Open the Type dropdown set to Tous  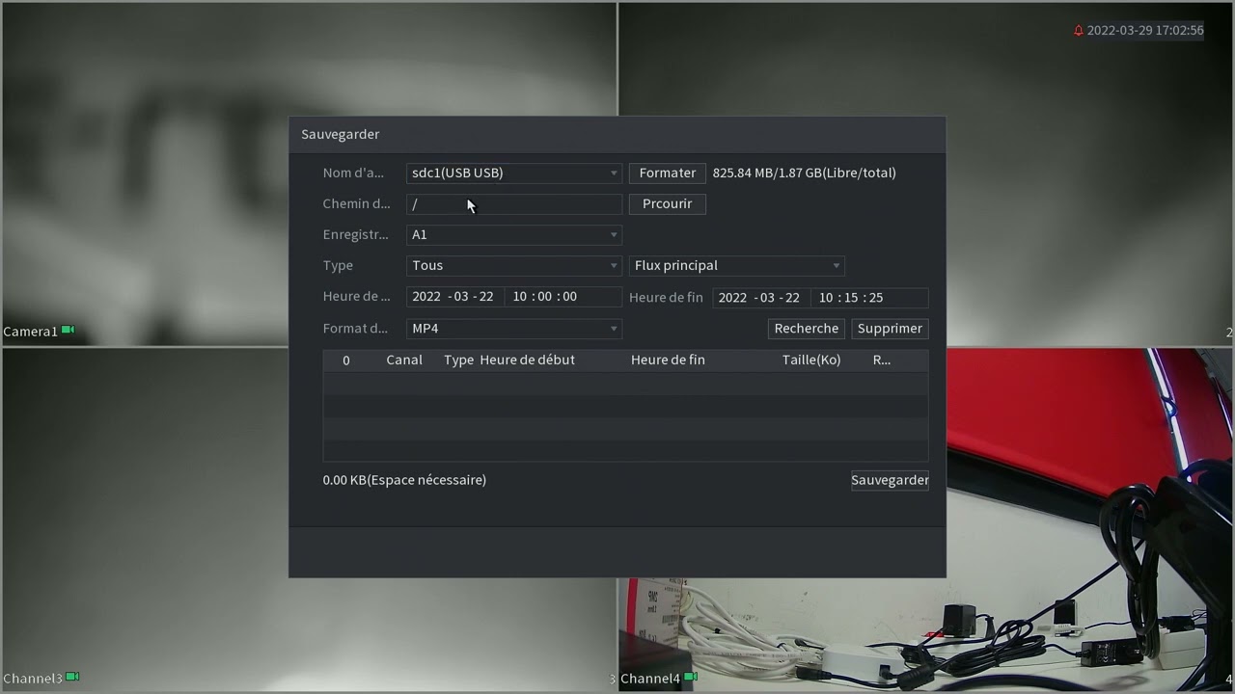tap(513, 265)
